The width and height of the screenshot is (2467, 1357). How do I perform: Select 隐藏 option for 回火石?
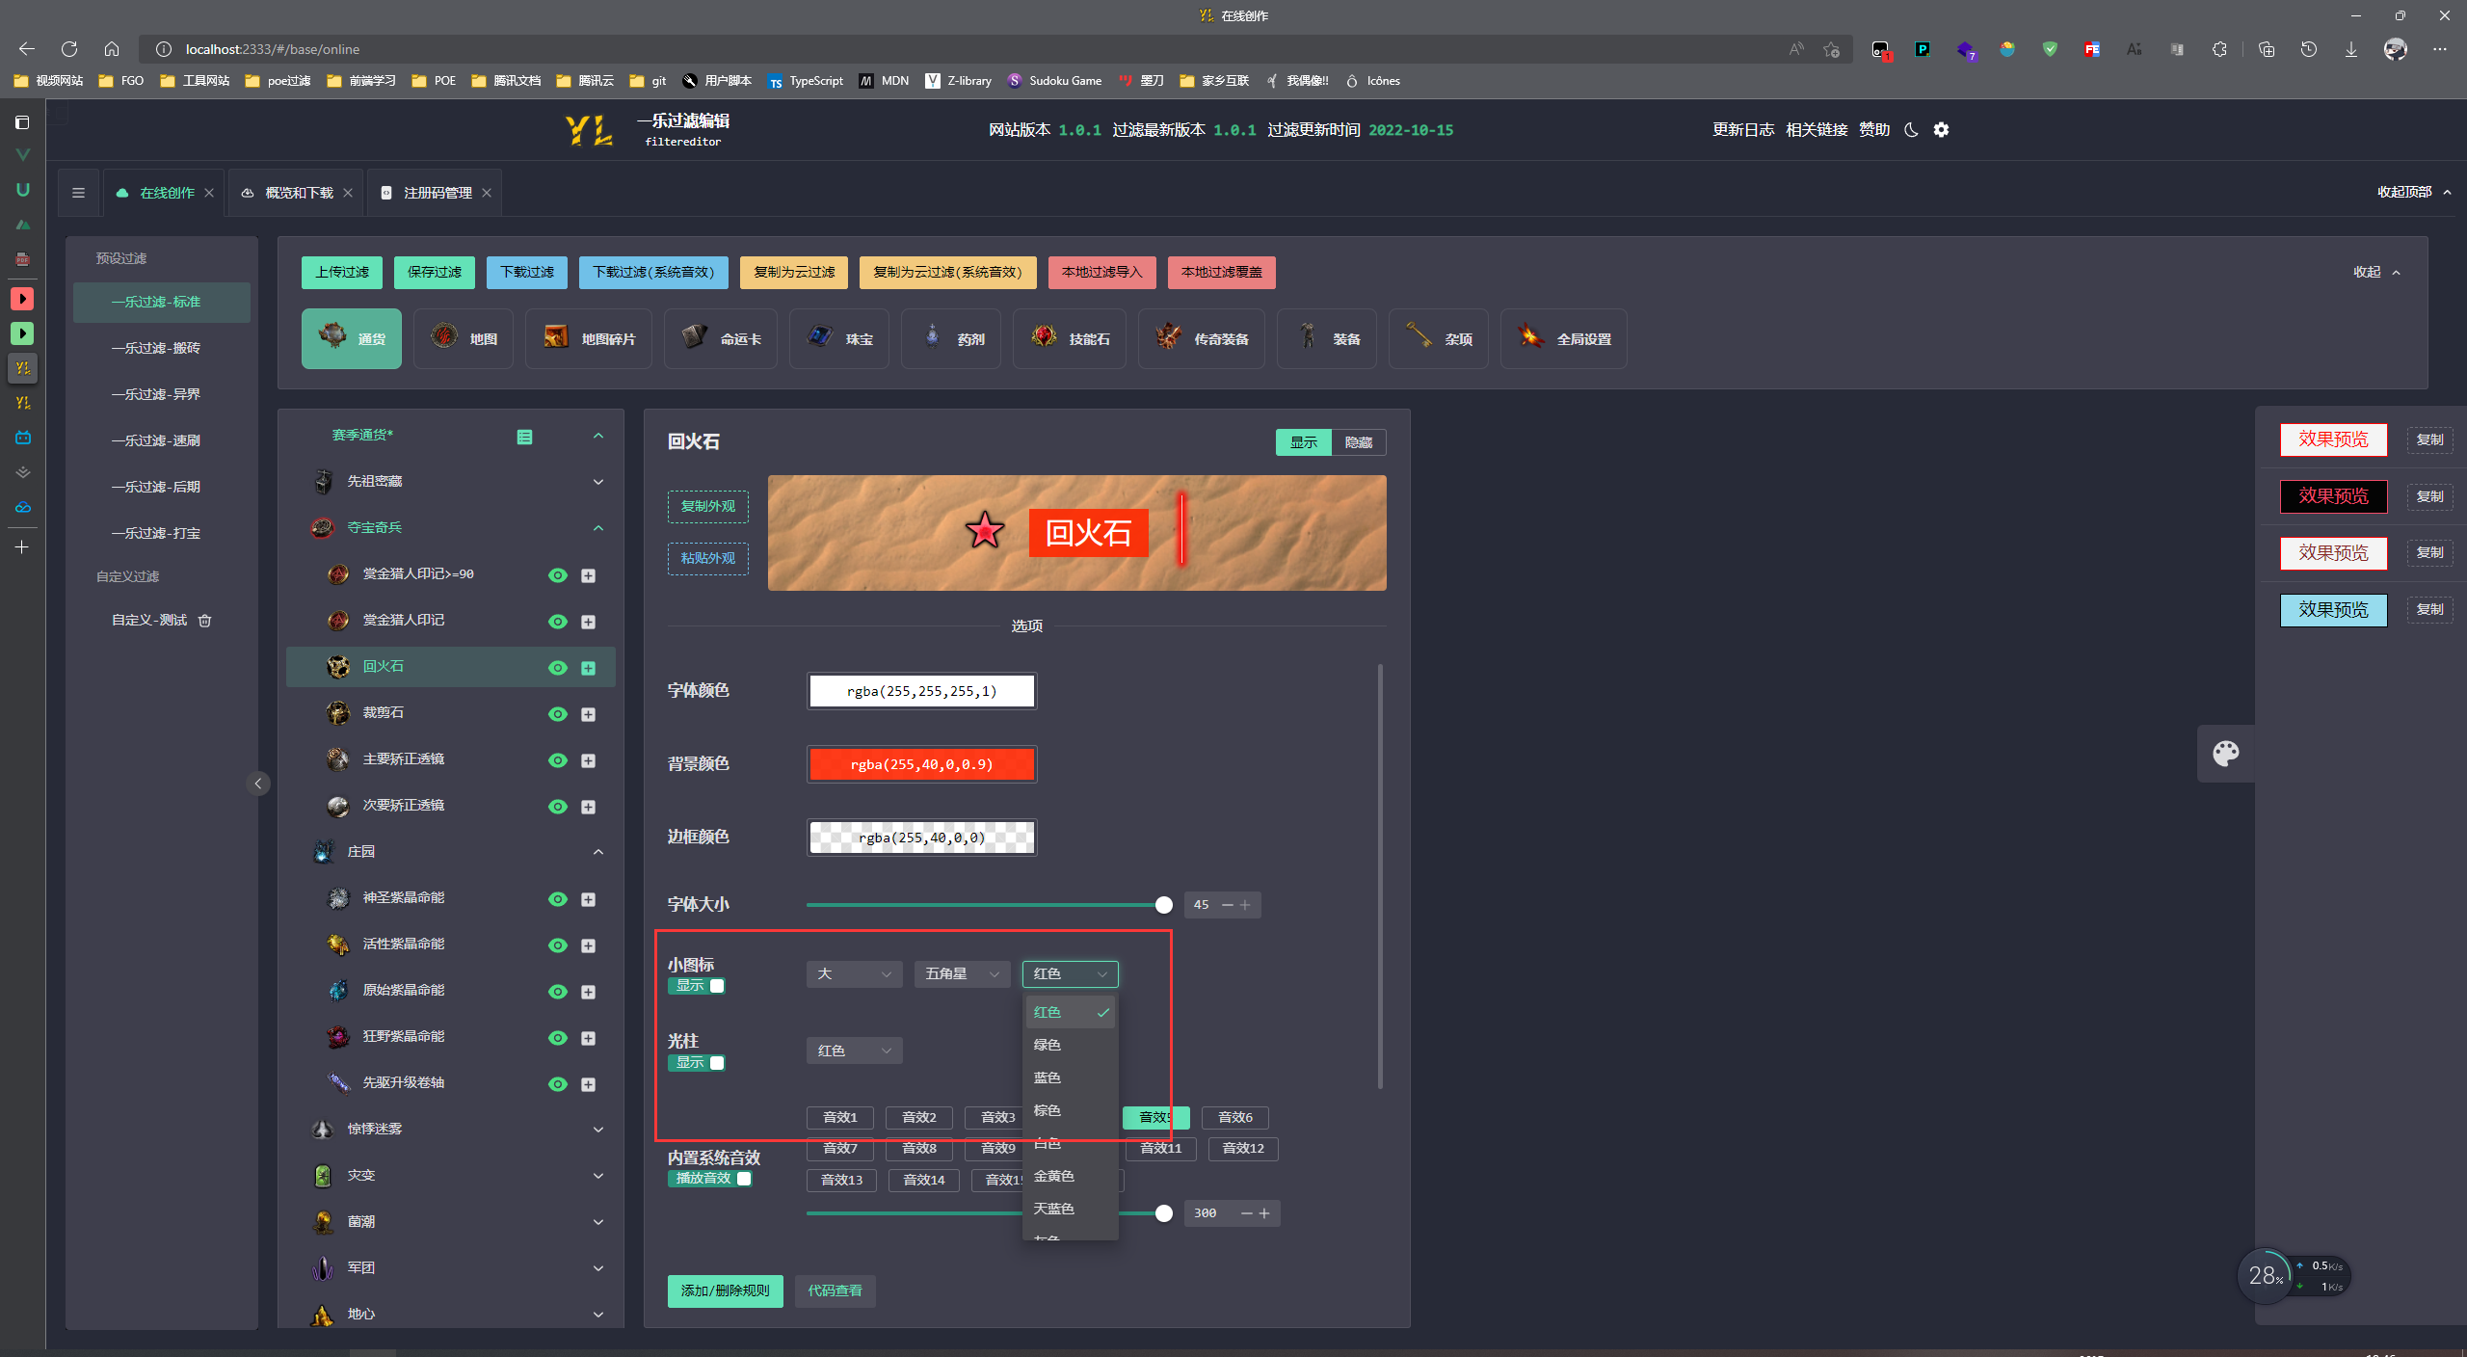click(x=1358, y=442)
